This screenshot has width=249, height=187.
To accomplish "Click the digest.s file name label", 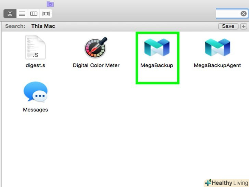I will [x=36, y=65].
